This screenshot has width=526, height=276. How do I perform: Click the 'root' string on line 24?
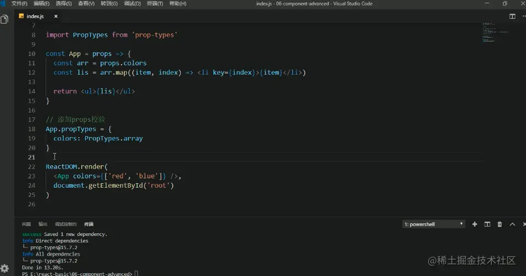coord(158,185)
